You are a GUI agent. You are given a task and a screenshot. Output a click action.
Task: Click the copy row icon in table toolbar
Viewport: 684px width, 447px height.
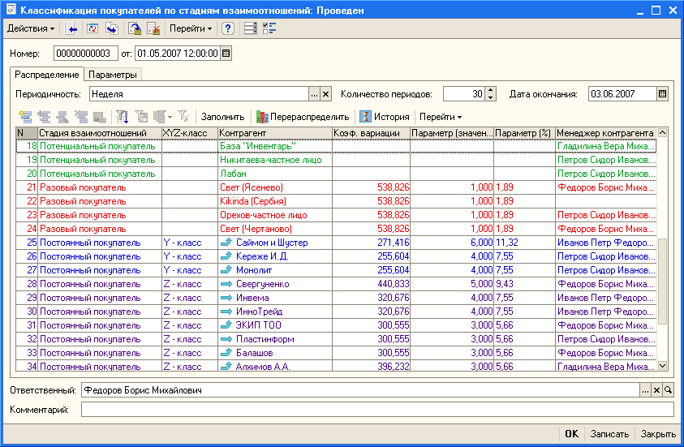click(x=44, y=117)
